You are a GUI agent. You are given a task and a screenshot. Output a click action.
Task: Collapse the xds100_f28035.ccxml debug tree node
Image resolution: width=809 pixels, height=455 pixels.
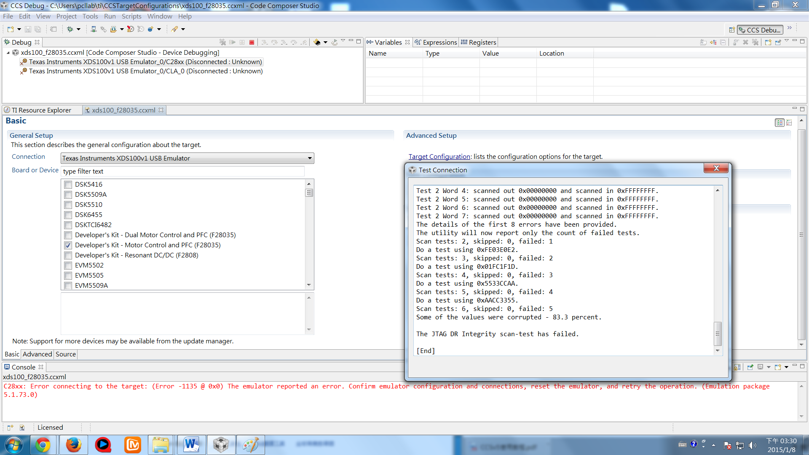tap(8, 53)
